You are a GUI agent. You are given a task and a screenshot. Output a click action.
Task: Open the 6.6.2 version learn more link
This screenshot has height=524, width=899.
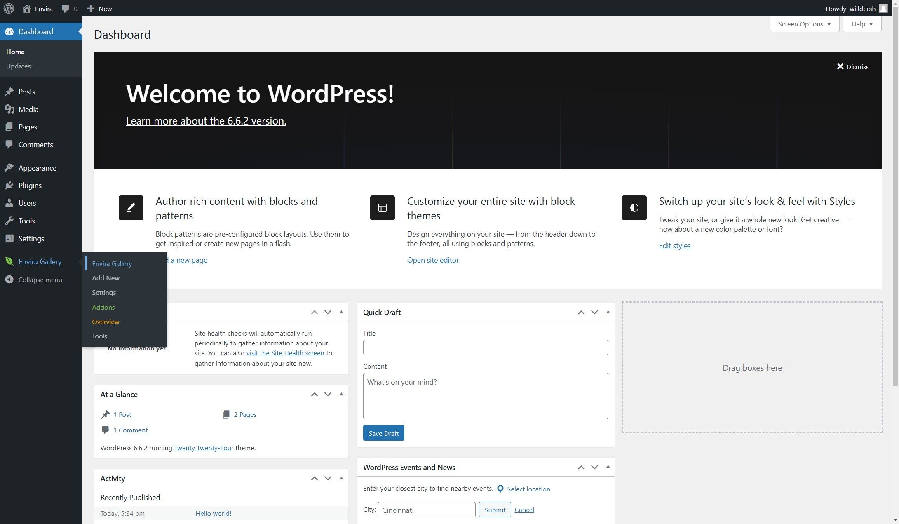click(x=206, y=121)
